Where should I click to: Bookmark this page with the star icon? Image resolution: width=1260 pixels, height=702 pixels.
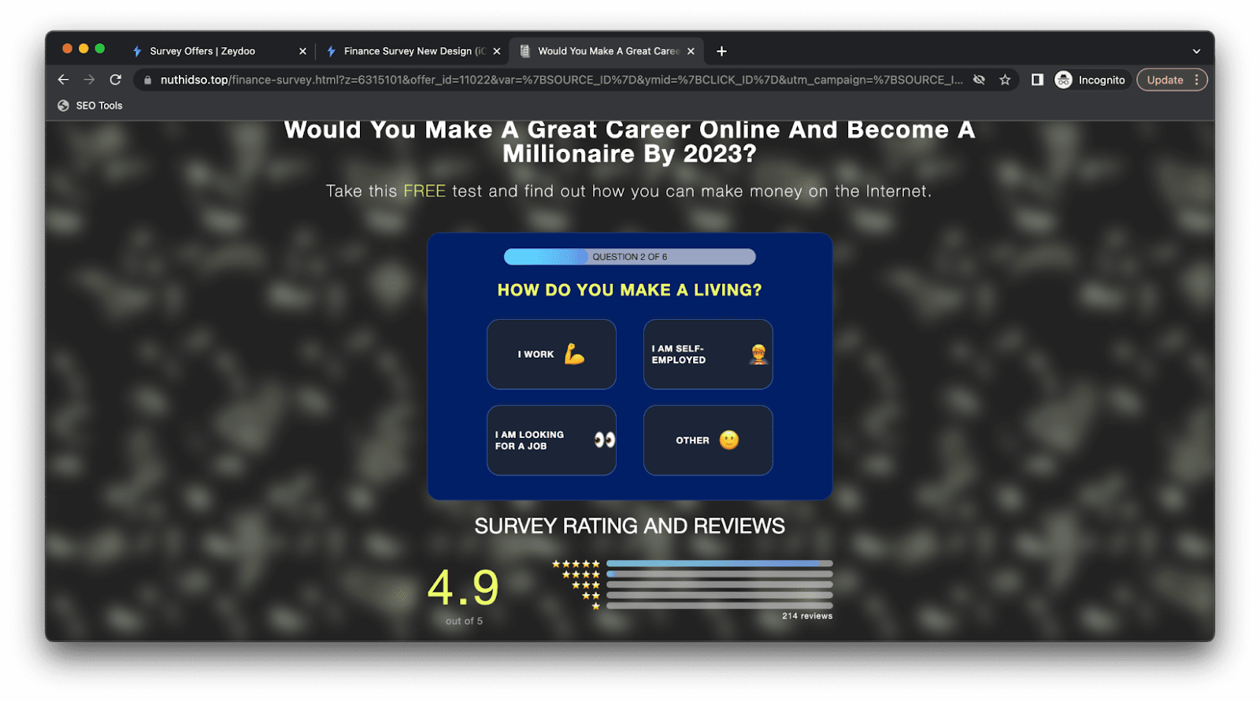(x=1005, y=80)
